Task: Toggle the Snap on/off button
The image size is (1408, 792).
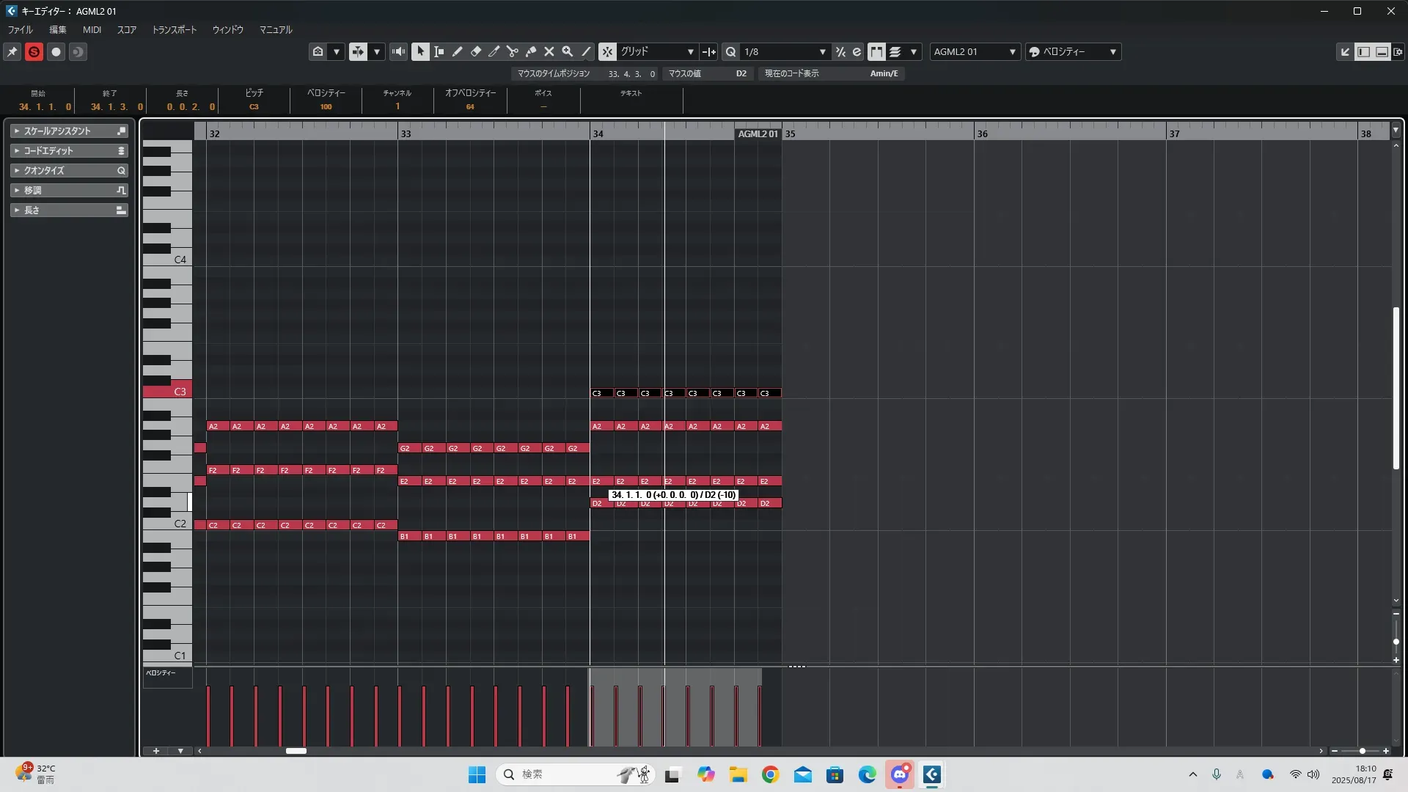Action: (606, 51)
